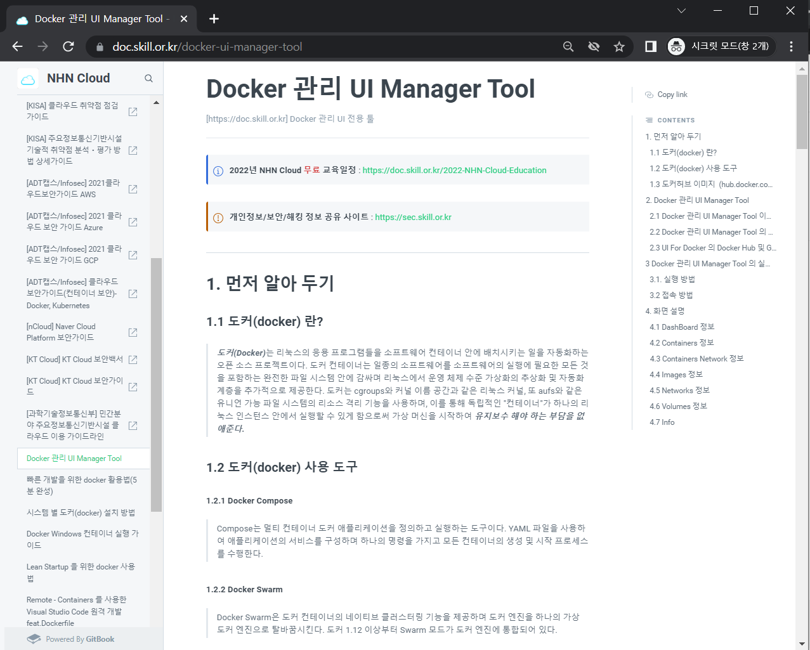Image resolution: width=810 pixels, height=650 pixels.
Task: Jump to 4.7 Info in contents
Action: point(662,422)
